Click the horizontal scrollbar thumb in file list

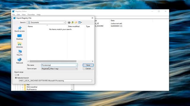[53, 61]
